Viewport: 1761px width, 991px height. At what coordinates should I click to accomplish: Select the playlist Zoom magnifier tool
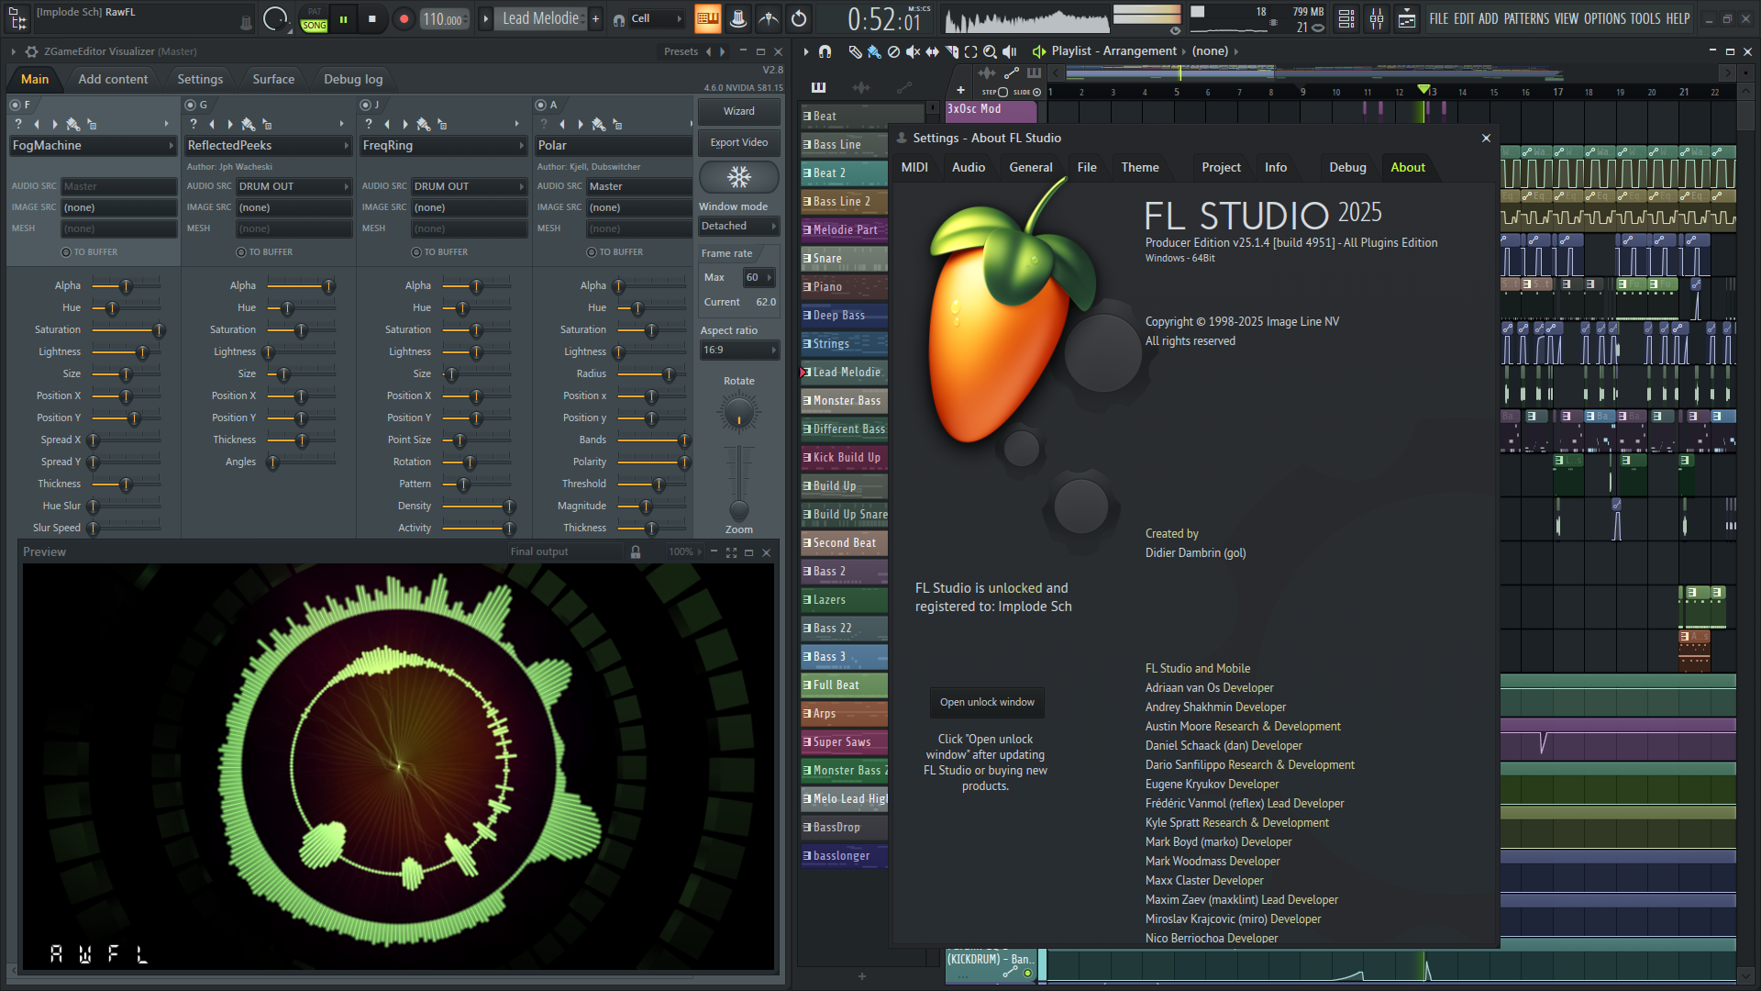coord(990,51)
